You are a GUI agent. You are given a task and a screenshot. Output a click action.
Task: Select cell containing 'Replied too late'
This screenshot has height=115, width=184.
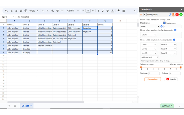click(x=45, y=45)
